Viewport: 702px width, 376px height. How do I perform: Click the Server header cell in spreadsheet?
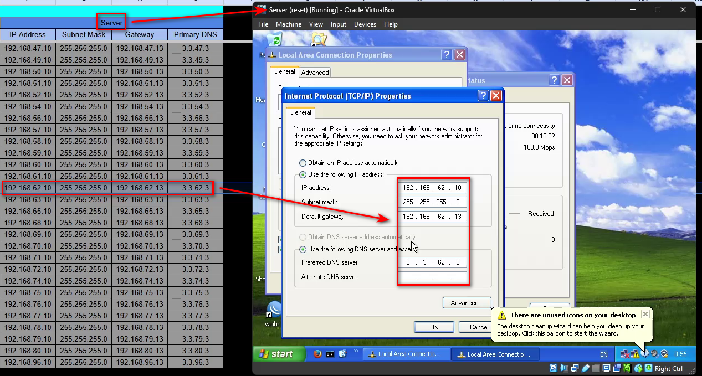click(112, 23)
